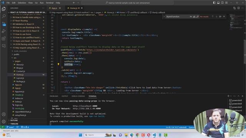
Task: Collapse the pages folder
Action: tap(27, 61)
